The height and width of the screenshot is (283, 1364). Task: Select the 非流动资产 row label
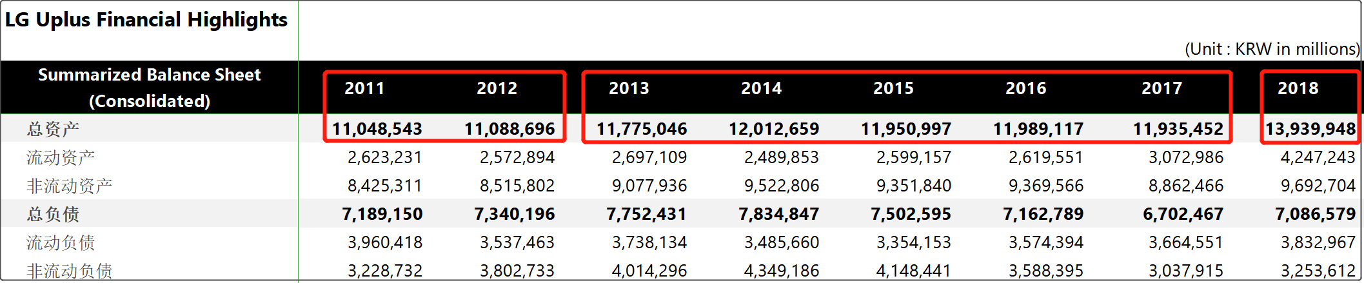[x=69, y=186]
